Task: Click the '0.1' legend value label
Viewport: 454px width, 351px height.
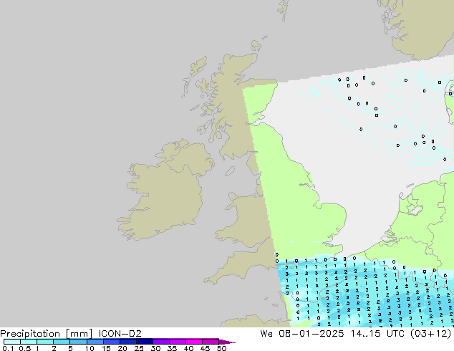Action: [8, 348]
